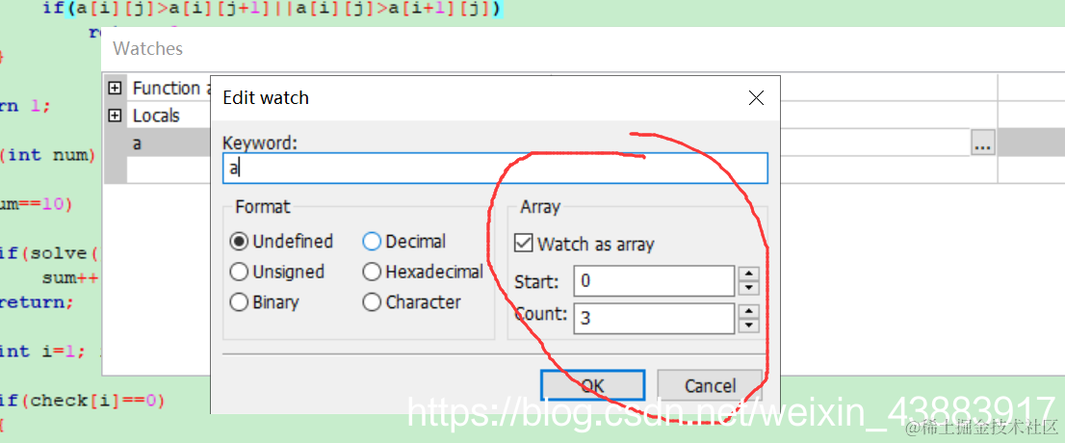
Task: Select the Binary format option
Action: tap(264, 301)
